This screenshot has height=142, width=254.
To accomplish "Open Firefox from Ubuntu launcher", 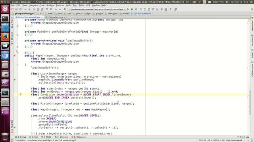I will tap(5, 37).
